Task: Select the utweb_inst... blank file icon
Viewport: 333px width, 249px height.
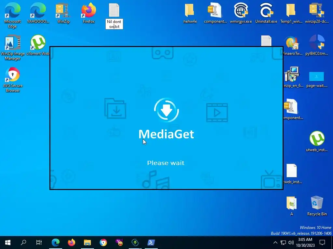Action: tap(293, 174)
